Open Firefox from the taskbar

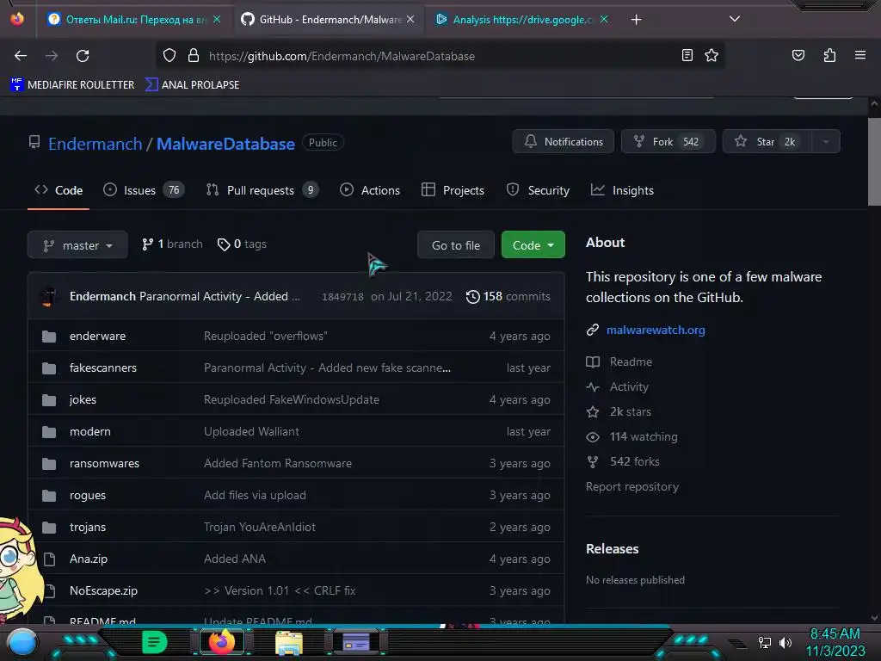pyautogui.click(x=222, y=642)
